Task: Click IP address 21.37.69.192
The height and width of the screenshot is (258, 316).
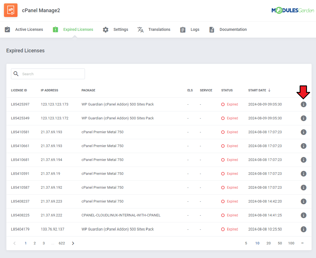Action: 51,188
